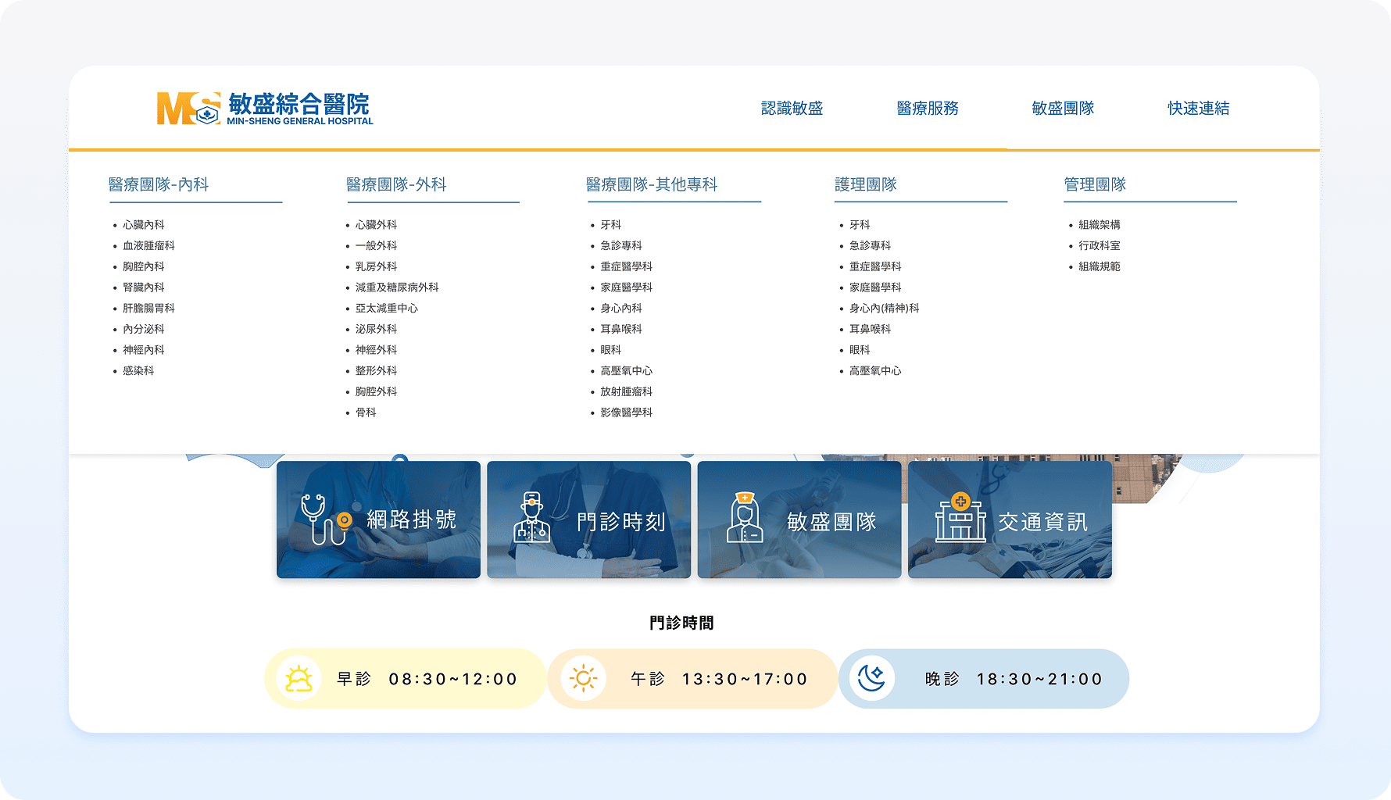The height and width of the screenshot is (800, 1391).
Task: Open 急診專科 under 醫療團隊-其他專科
Action: click(x=621, y=245)
